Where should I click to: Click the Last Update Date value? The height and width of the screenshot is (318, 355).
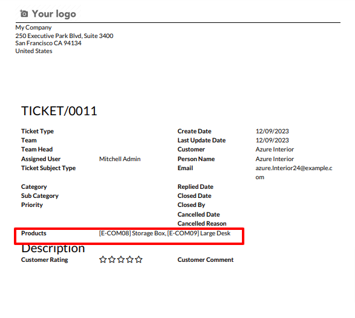272,140
